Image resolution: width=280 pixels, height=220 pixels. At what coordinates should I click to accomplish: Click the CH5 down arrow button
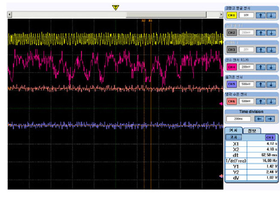[271, 84]
